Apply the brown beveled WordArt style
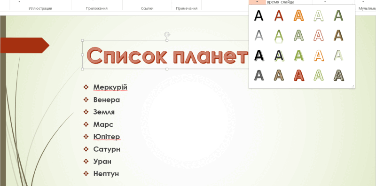Screen dimensions: 376x186 click(338, 36)
